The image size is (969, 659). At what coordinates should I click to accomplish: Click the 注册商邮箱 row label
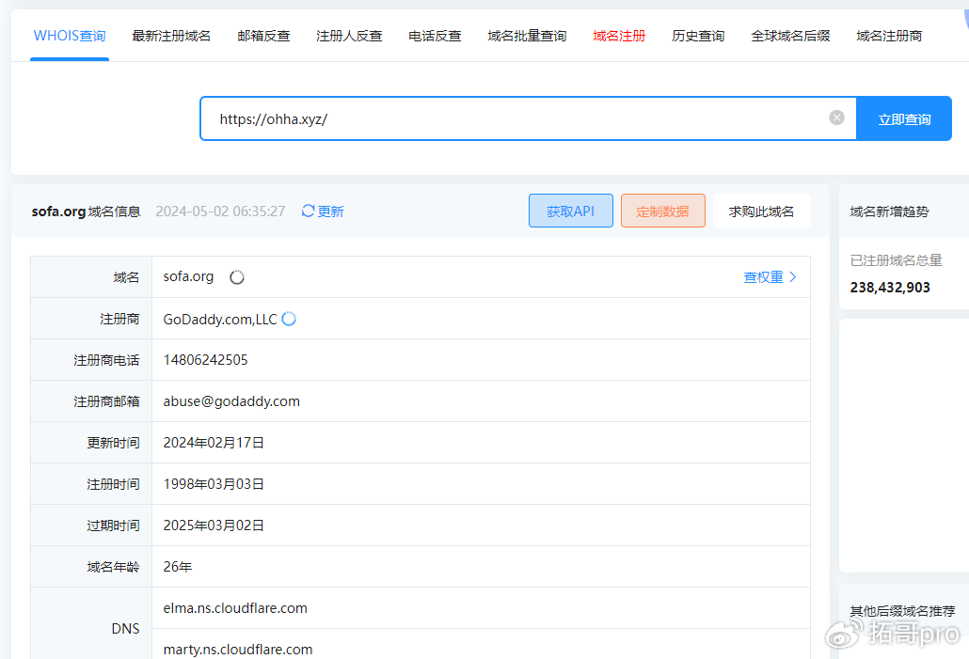tap(106, 401)
